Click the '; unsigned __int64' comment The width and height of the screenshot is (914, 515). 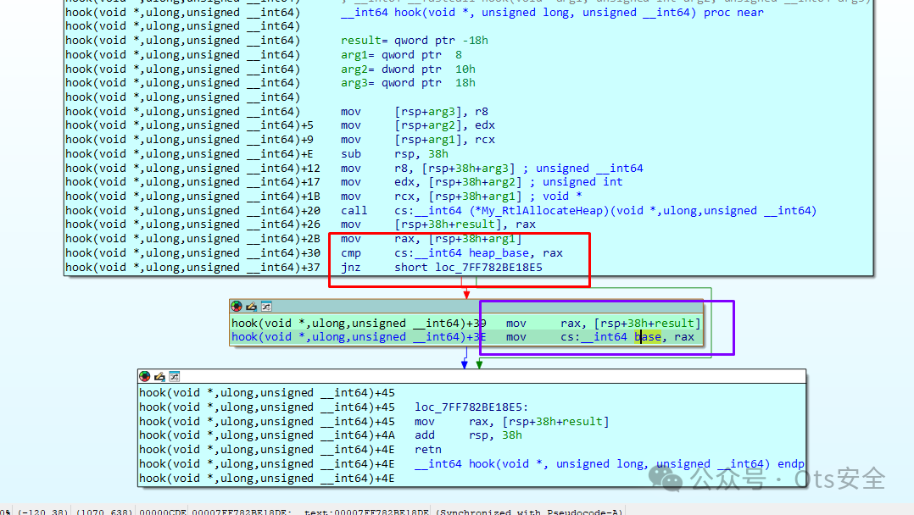pos(583,169)
